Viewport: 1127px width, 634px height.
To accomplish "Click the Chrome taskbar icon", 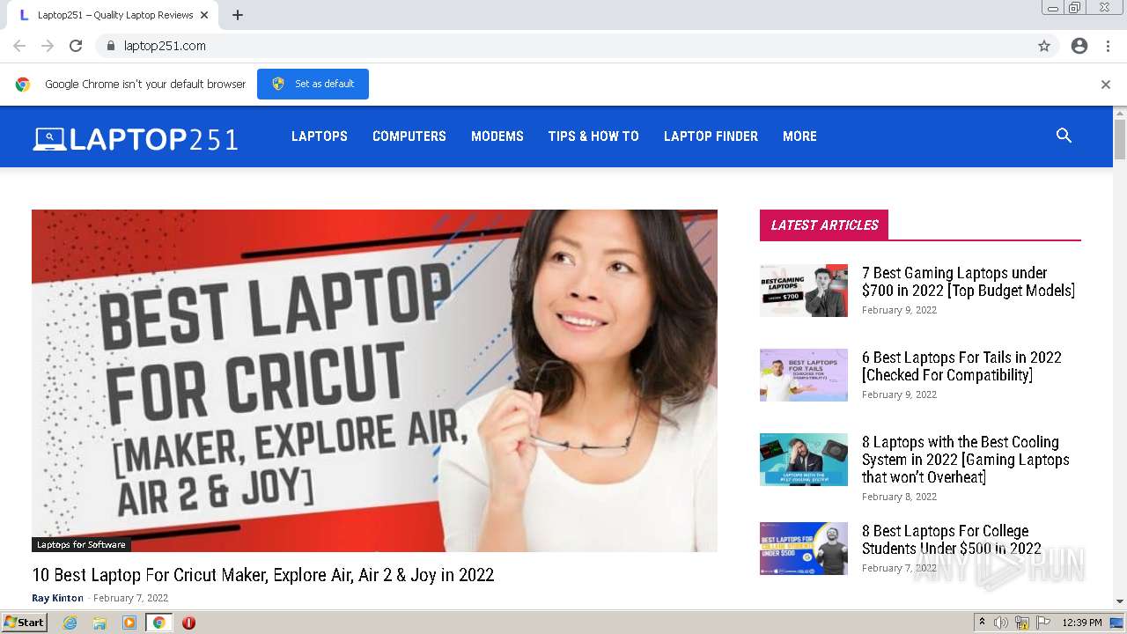I will (x=158, y=623).
